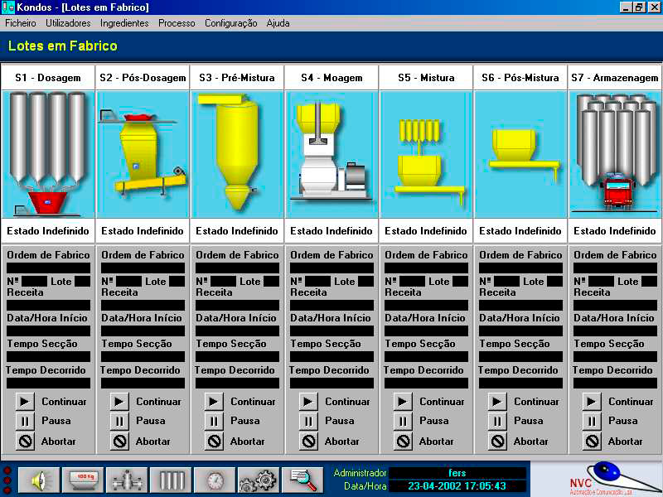Pause the S2 - Pós-Dosagem section
Screen dimensions: 663x497
(120, 421)
